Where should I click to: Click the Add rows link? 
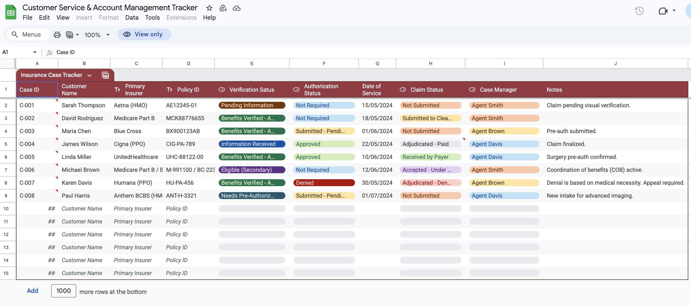point(33,291)
